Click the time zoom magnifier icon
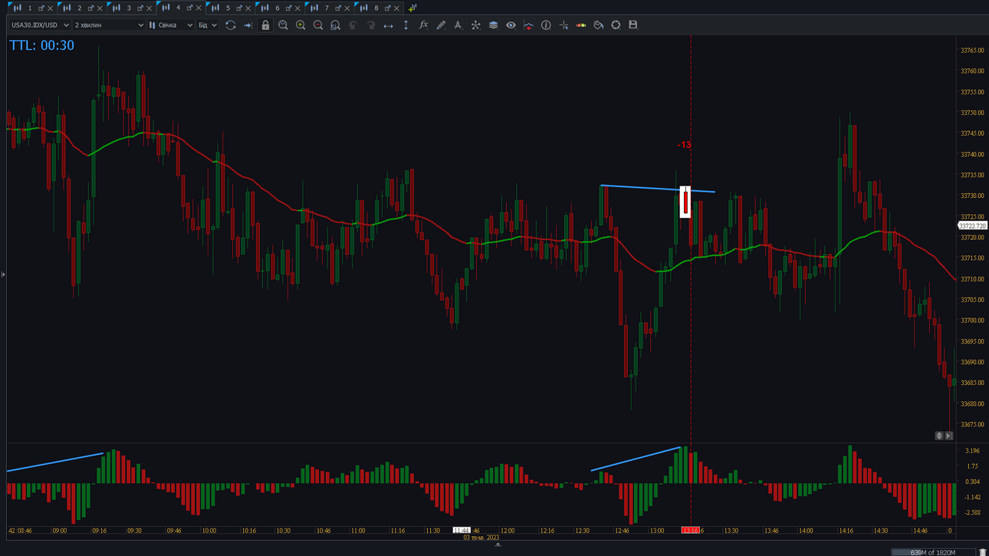 pyautogui.click(x=283, y=25)
